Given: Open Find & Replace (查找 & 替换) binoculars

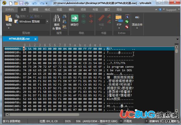Looking at the screenshot, I should point(57,18).
